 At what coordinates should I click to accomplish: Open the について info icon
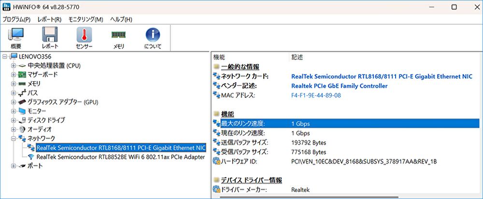pyautogui.click(x=153, y=38)
